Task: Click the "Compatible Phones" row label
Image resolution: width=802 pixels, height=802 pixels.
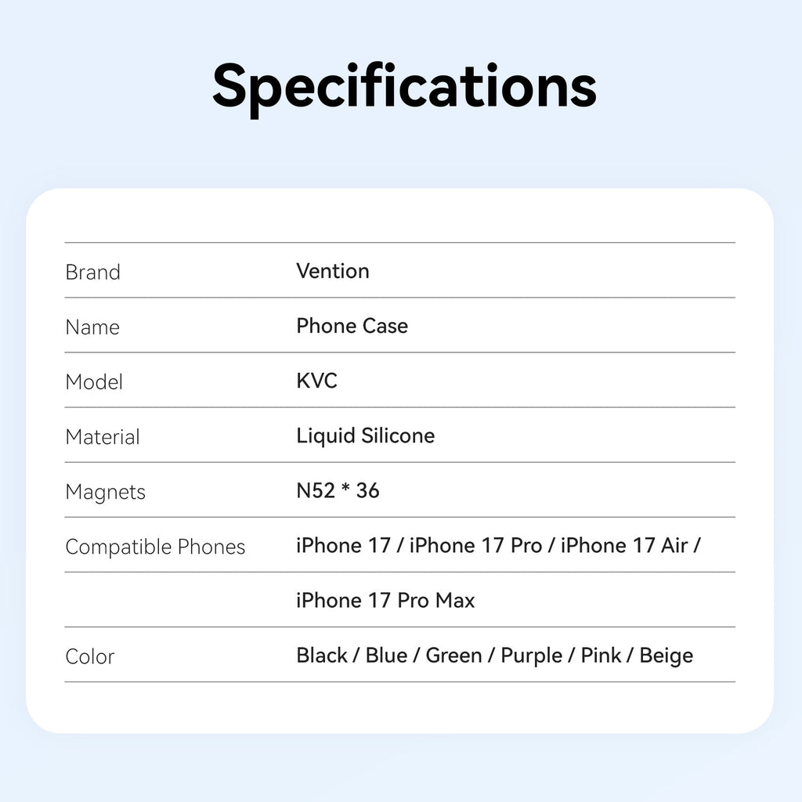Action: pos(155,547)
